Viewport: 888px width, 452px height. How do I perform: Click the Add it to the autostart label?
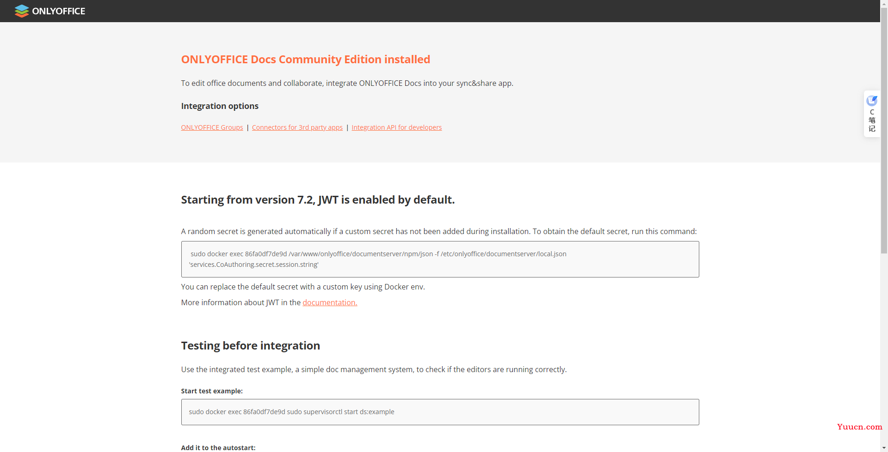coord(218,447)
